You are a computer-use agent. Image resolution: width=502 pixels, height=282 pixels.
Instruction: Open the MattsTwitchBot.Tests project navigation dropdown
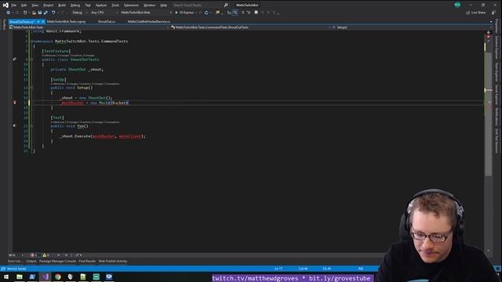(89, 27)
